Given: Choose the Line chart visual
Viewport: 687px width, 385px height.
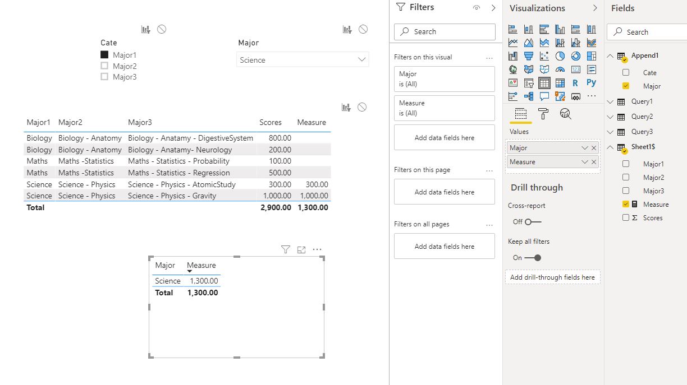Looking at the screenshot, I should click(512, 43).
